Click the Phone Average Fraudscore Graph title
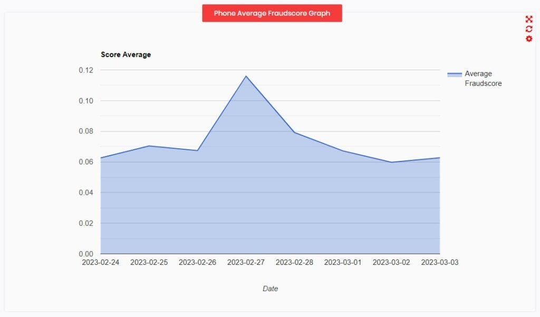This screenshot has width=540, height=317. pos(272,13)
